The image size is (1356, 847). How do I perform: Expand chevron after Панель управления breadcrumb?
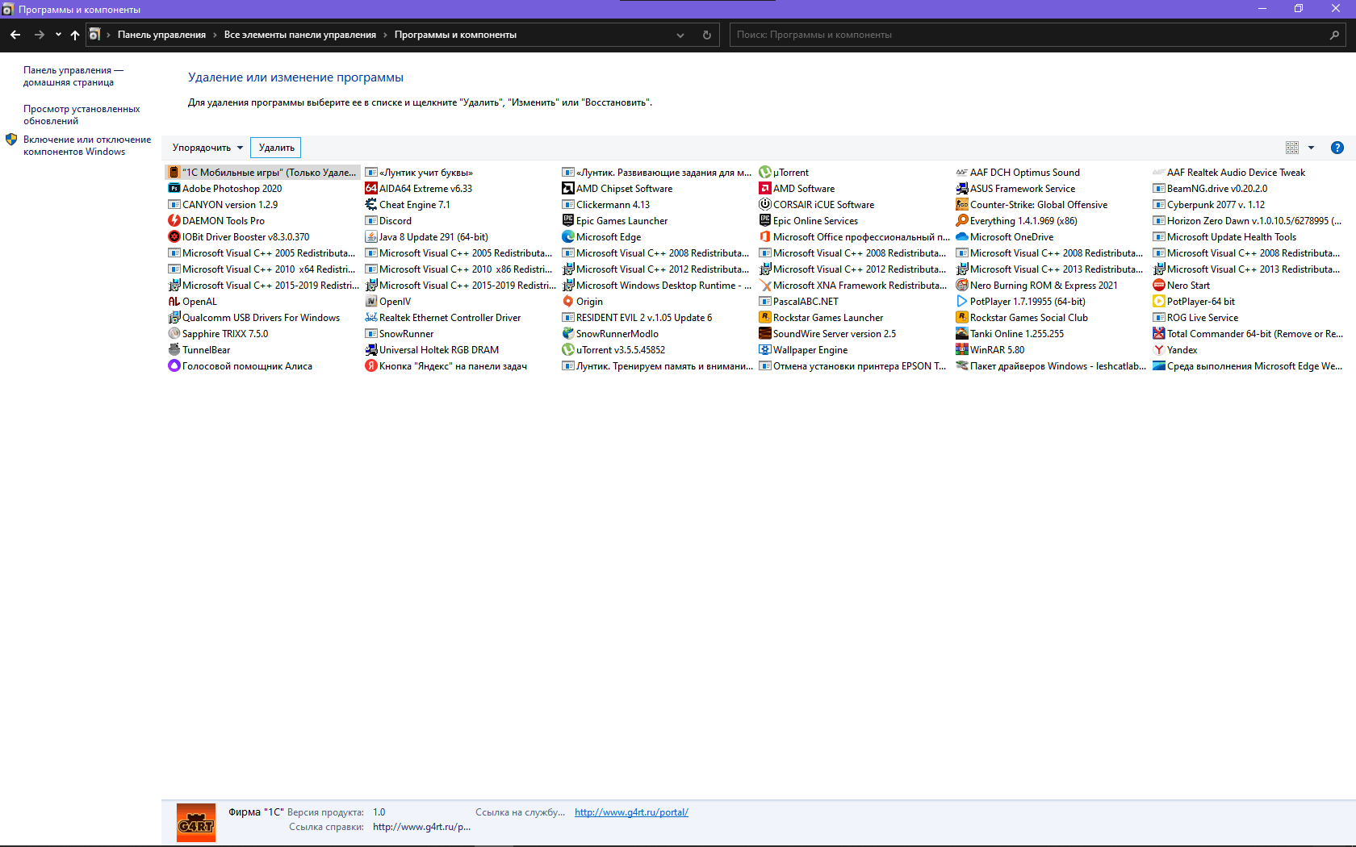[215, 35]
